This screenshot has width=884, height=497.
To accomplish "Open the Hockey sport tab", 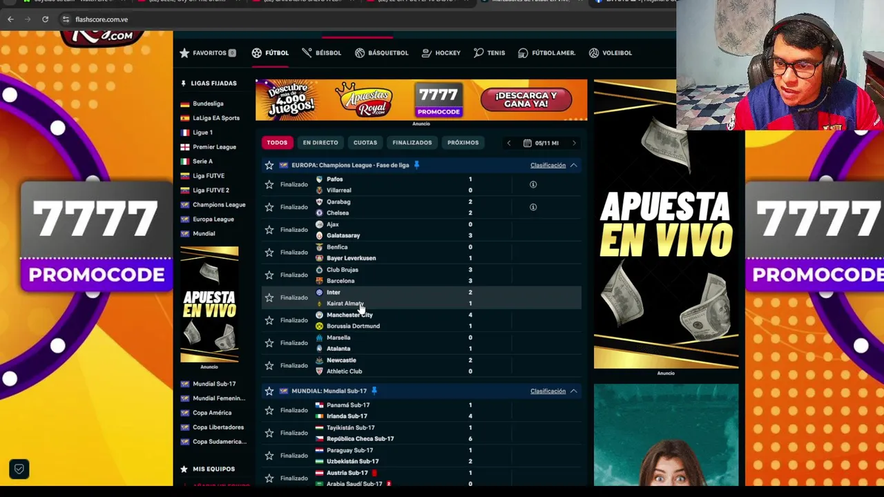I will [x=441, y=52].
